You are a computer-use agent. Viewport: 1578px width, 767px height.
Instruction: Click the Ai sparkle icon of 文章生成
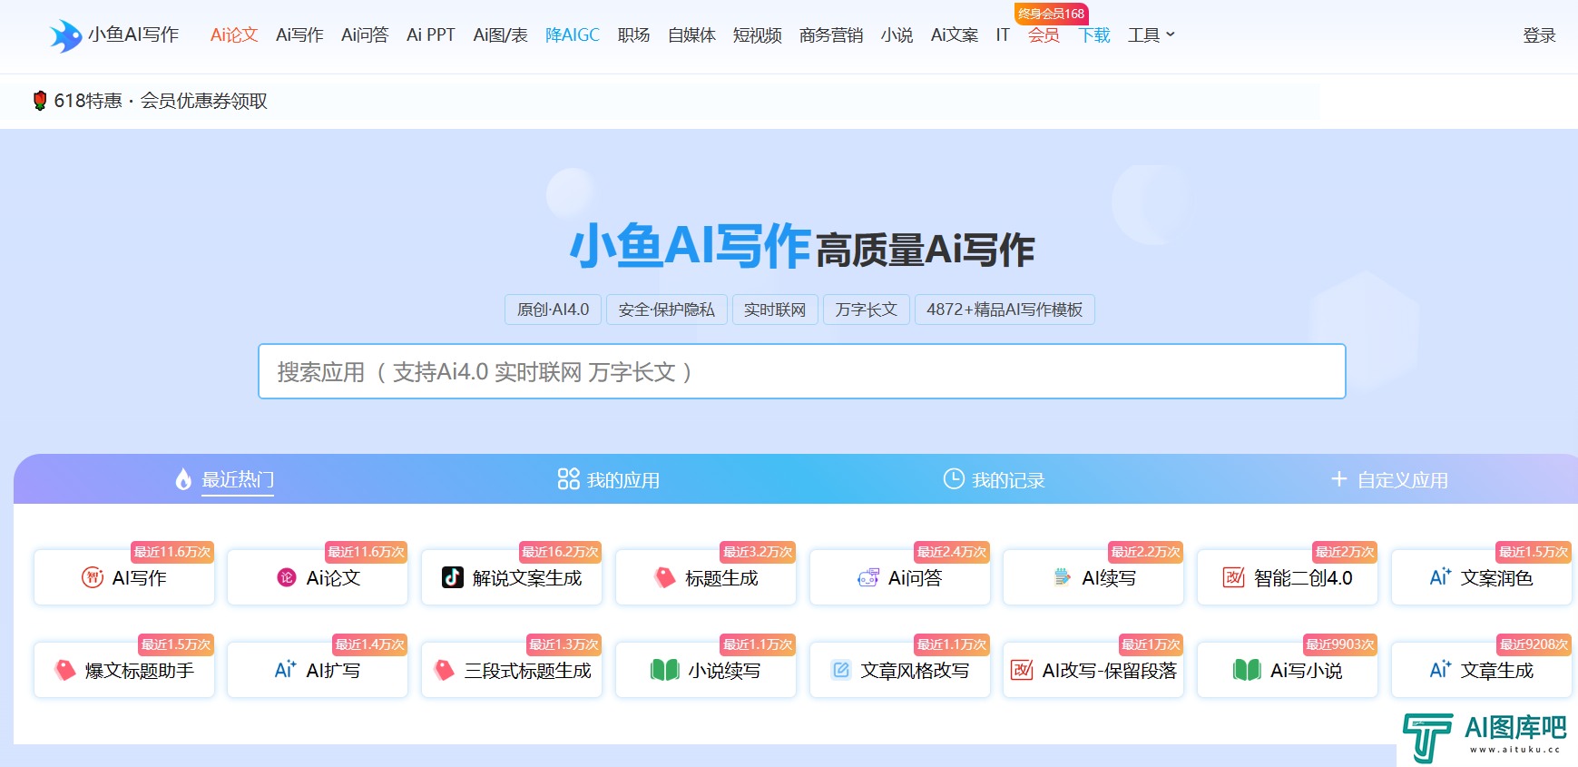click(x=1441, y=669)
